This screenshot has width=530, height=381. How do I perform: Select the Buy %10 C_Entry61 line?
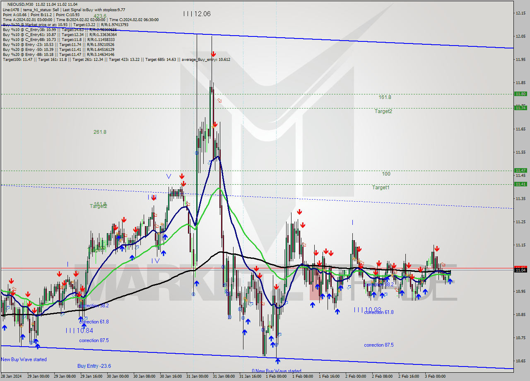pos(60,34)
